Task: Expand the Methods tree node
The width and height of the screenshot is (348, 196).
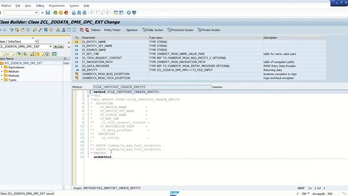Action: [2, 76]
